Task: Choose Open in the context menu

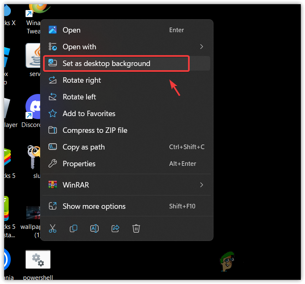Action: pyautogui.click(x=127, y=30)
